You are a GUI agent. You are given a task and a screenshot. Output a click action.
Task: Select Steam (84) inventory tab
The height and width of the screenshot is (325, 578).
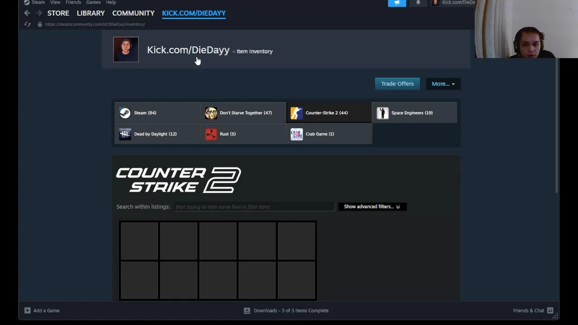pos(157,113)
